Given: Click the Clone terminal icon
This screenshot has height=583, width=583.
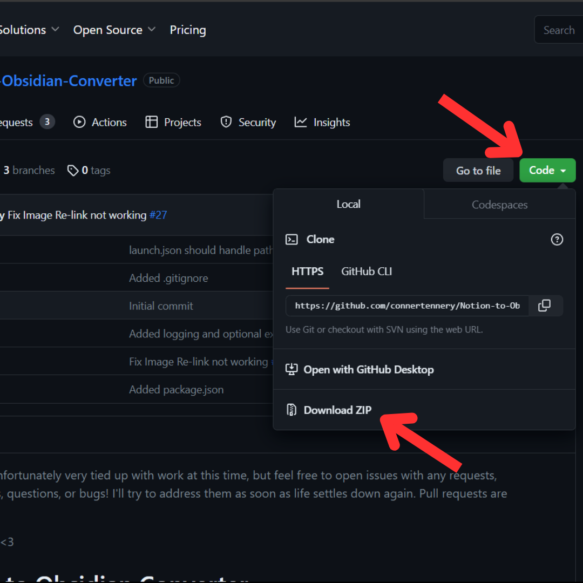Looking at the screenshot, I should click(x=291, y=240).
